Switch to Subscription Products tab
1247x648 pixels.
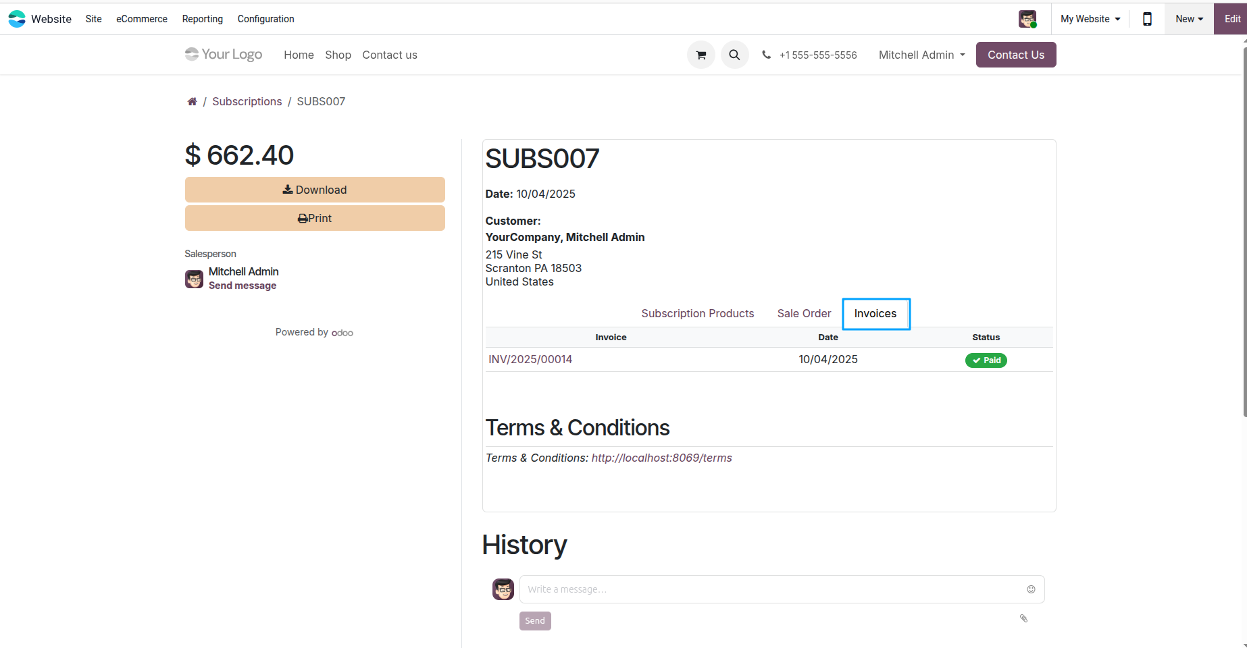pos(698,314)
